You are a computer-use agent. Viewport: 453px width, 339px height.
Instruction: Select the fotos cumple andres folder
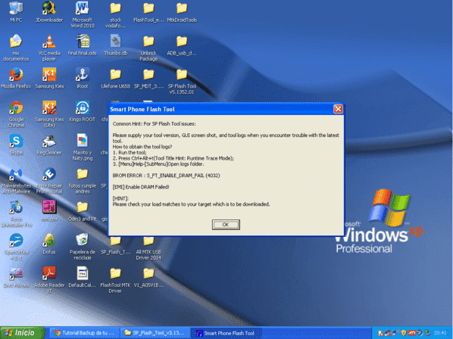(83, 181)
